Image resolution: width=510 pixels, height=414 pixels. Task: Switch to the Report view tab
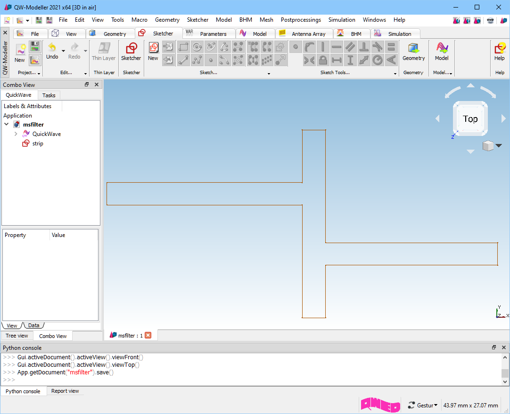coord(65,391)
